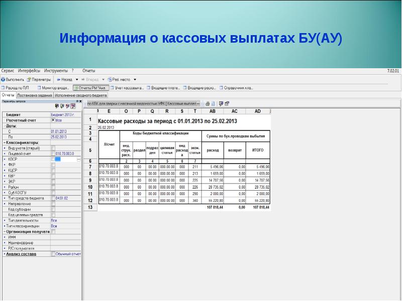Collapse the Классификаторы section
This screenshot has width=402, height=301.
(x=3, y=142)
